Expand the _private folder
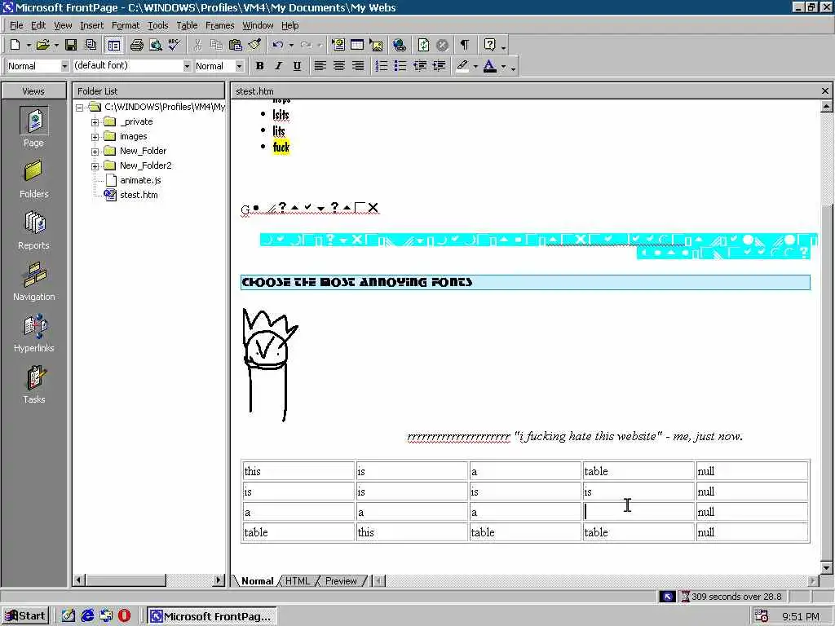This screenshot has width=835, height=626. 95,122
